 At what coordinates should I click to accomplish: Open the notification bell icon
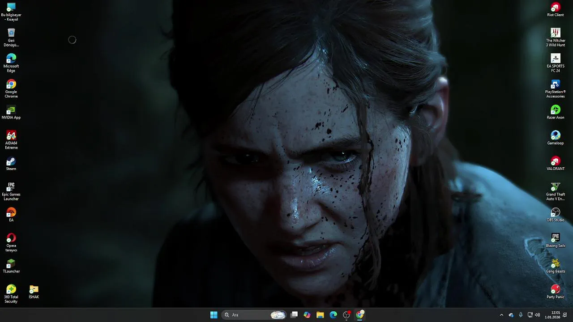(565, 315)
